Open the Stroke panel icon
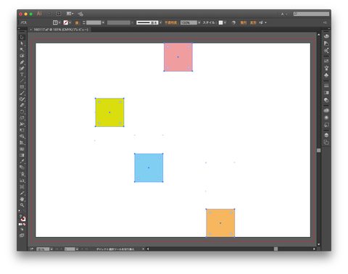Image resolution: width=348 pixels, height=274 pixels. click(326, 86)
